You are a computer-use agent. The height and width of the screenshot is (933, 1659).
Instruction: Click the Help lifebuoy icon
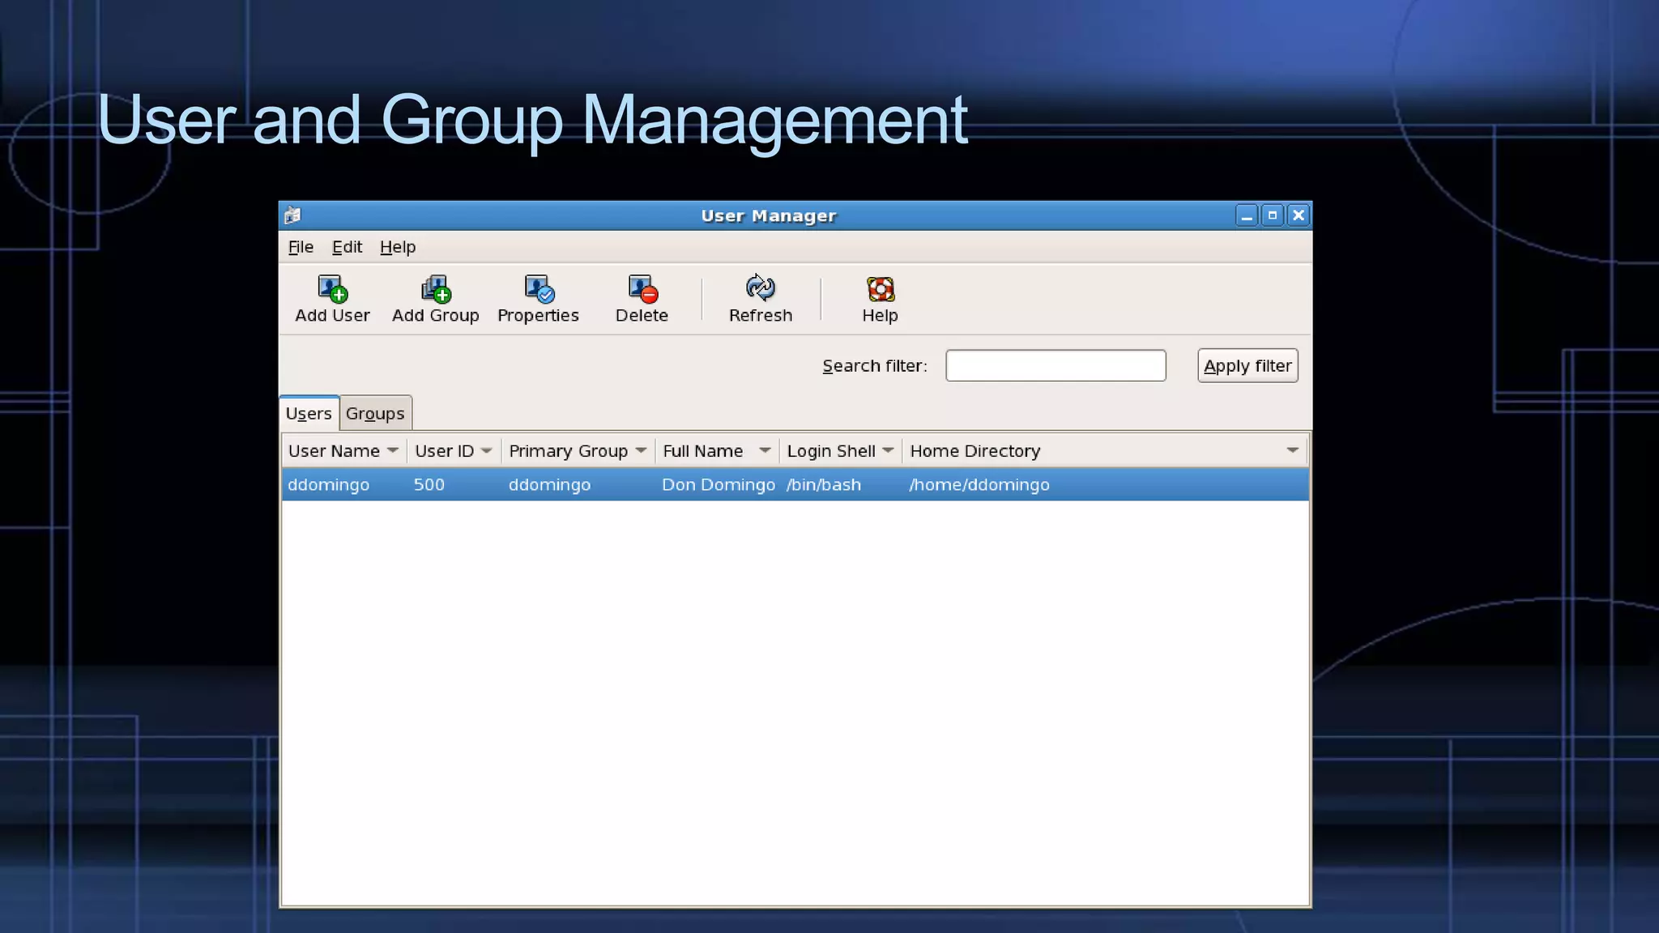(x=880, y=289)
